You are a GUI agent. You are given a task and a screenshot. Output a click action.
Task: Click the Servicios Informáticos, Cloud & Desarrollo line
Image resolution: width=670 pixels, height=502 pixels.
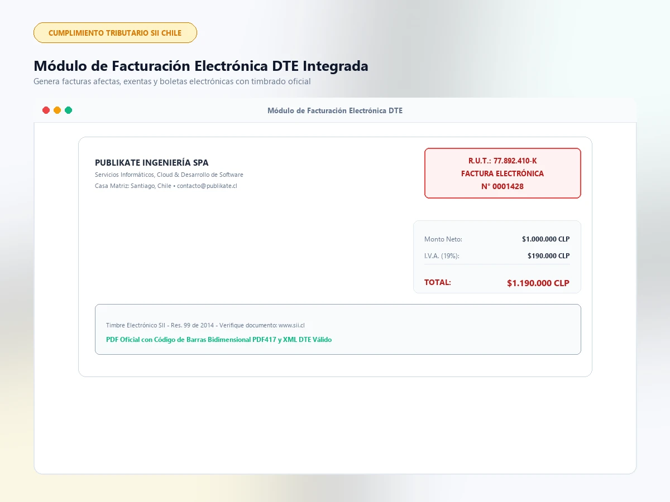point(169,175)
